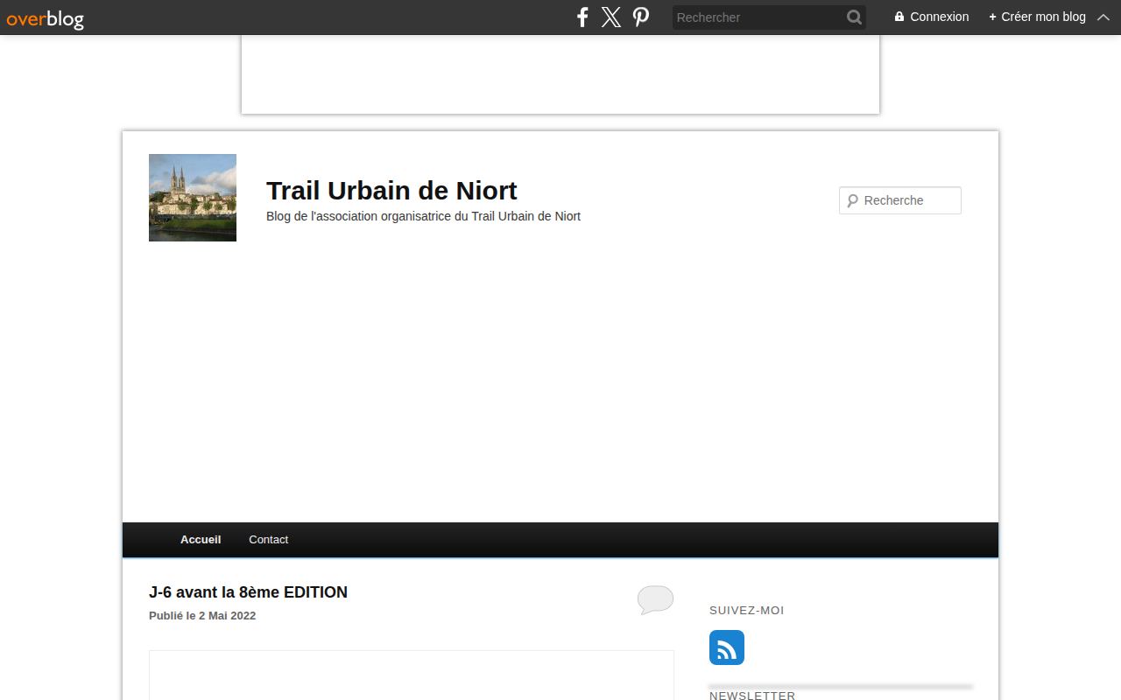Click Créer mon blog link
1121x700 pixels.
click(x=1037, y=17)
